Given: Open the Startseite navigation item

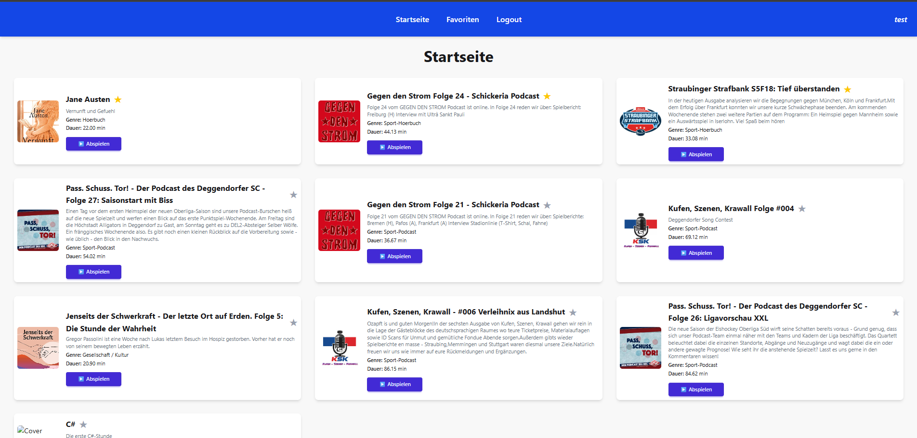Looking at the screenshot, I should click(412, 20).
